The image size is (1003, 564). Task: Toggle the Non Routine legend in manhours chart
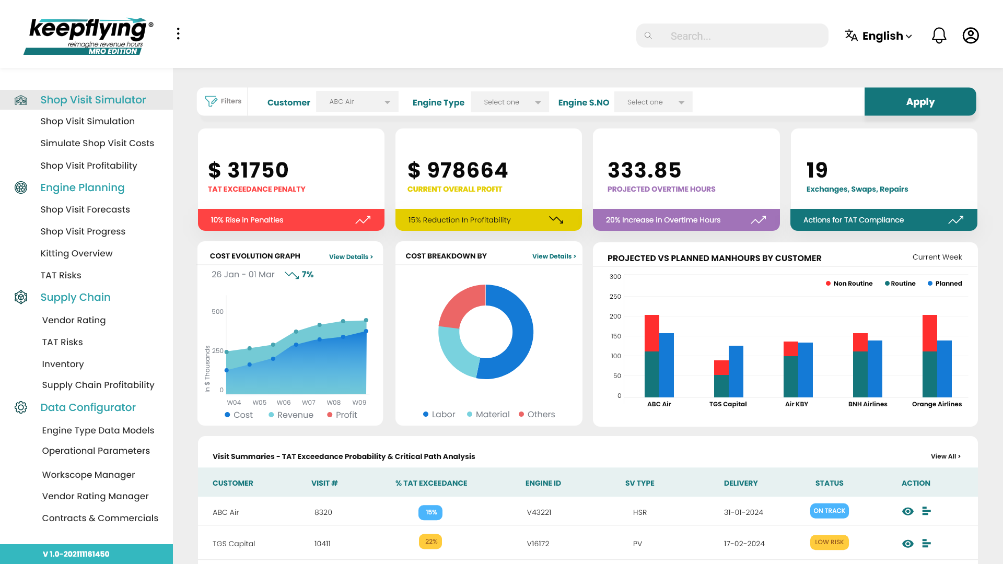pyautogui.click(x=849, y=283)
